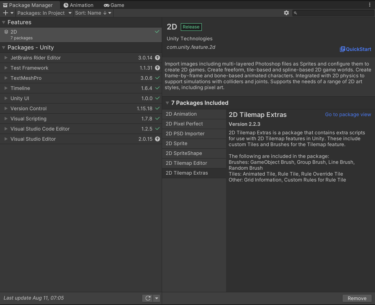Select the Test Framework package
This screenshot has width=375, height=305.
pyautogui.click(x=81, y=68)
